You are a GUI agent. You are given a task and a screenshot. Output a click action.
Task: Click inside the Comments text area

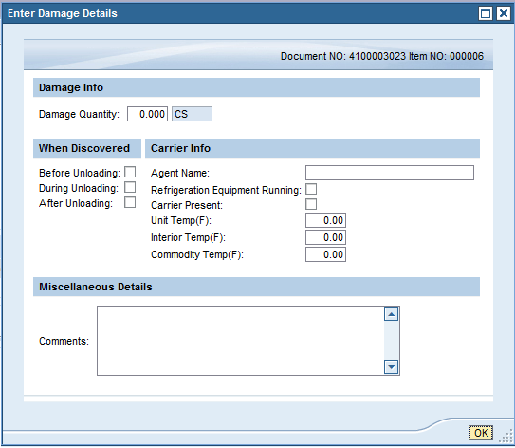pyautogui.click(x=240, y=341)
